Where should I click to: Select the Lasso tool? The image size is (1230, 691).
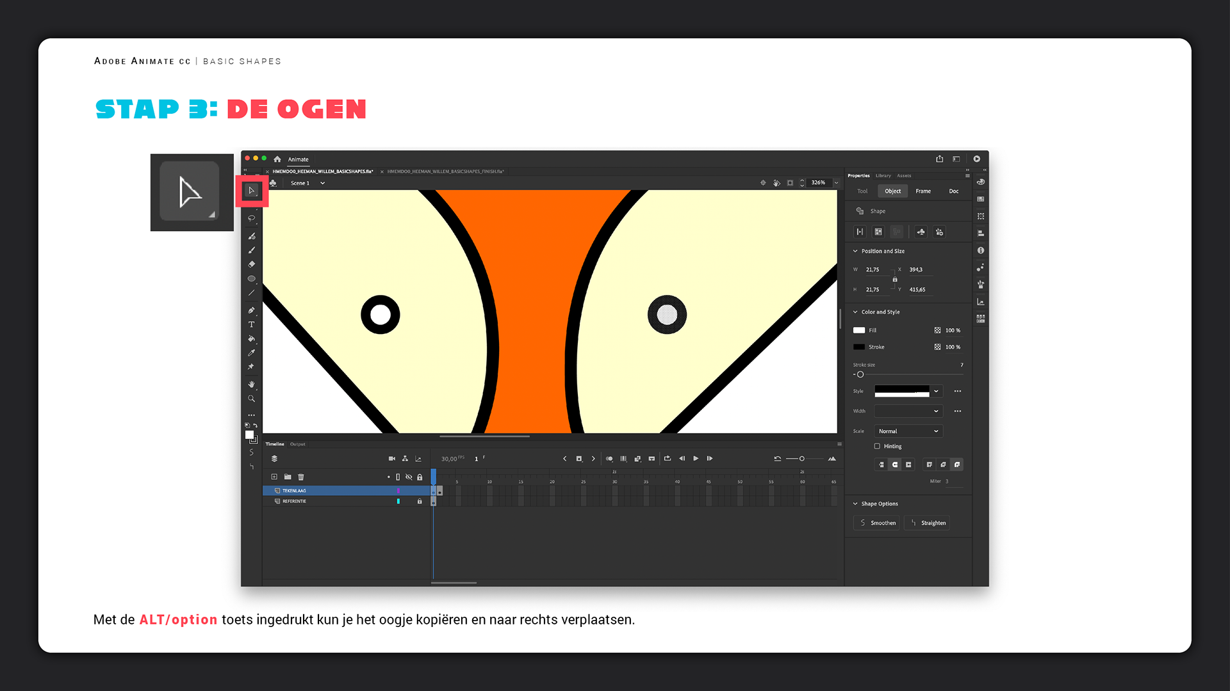[251, 218]
